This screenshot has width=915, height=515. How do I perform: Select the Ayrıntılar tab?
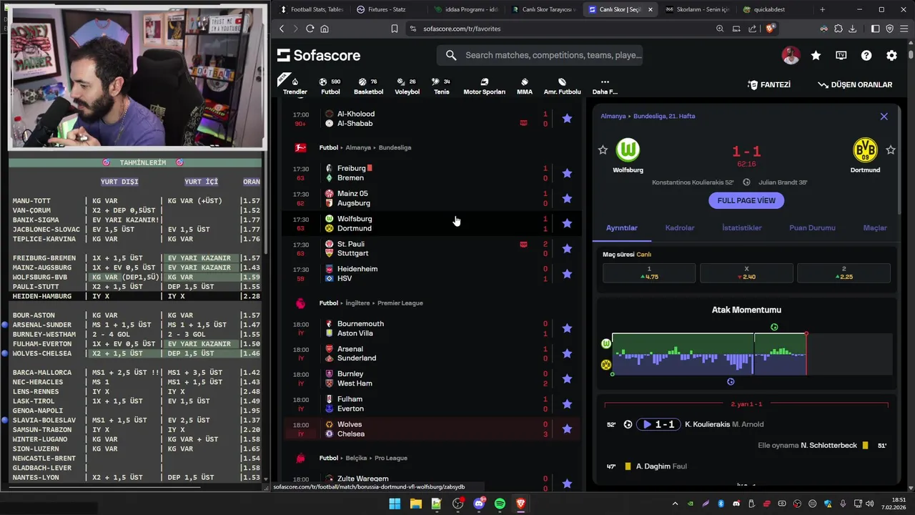tap(622, 227)
